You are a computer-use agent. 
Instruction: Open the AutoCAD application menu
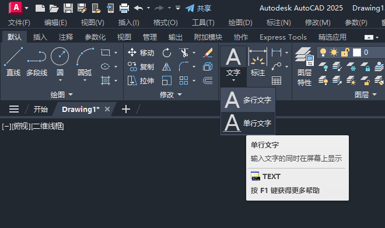(16, 8)
